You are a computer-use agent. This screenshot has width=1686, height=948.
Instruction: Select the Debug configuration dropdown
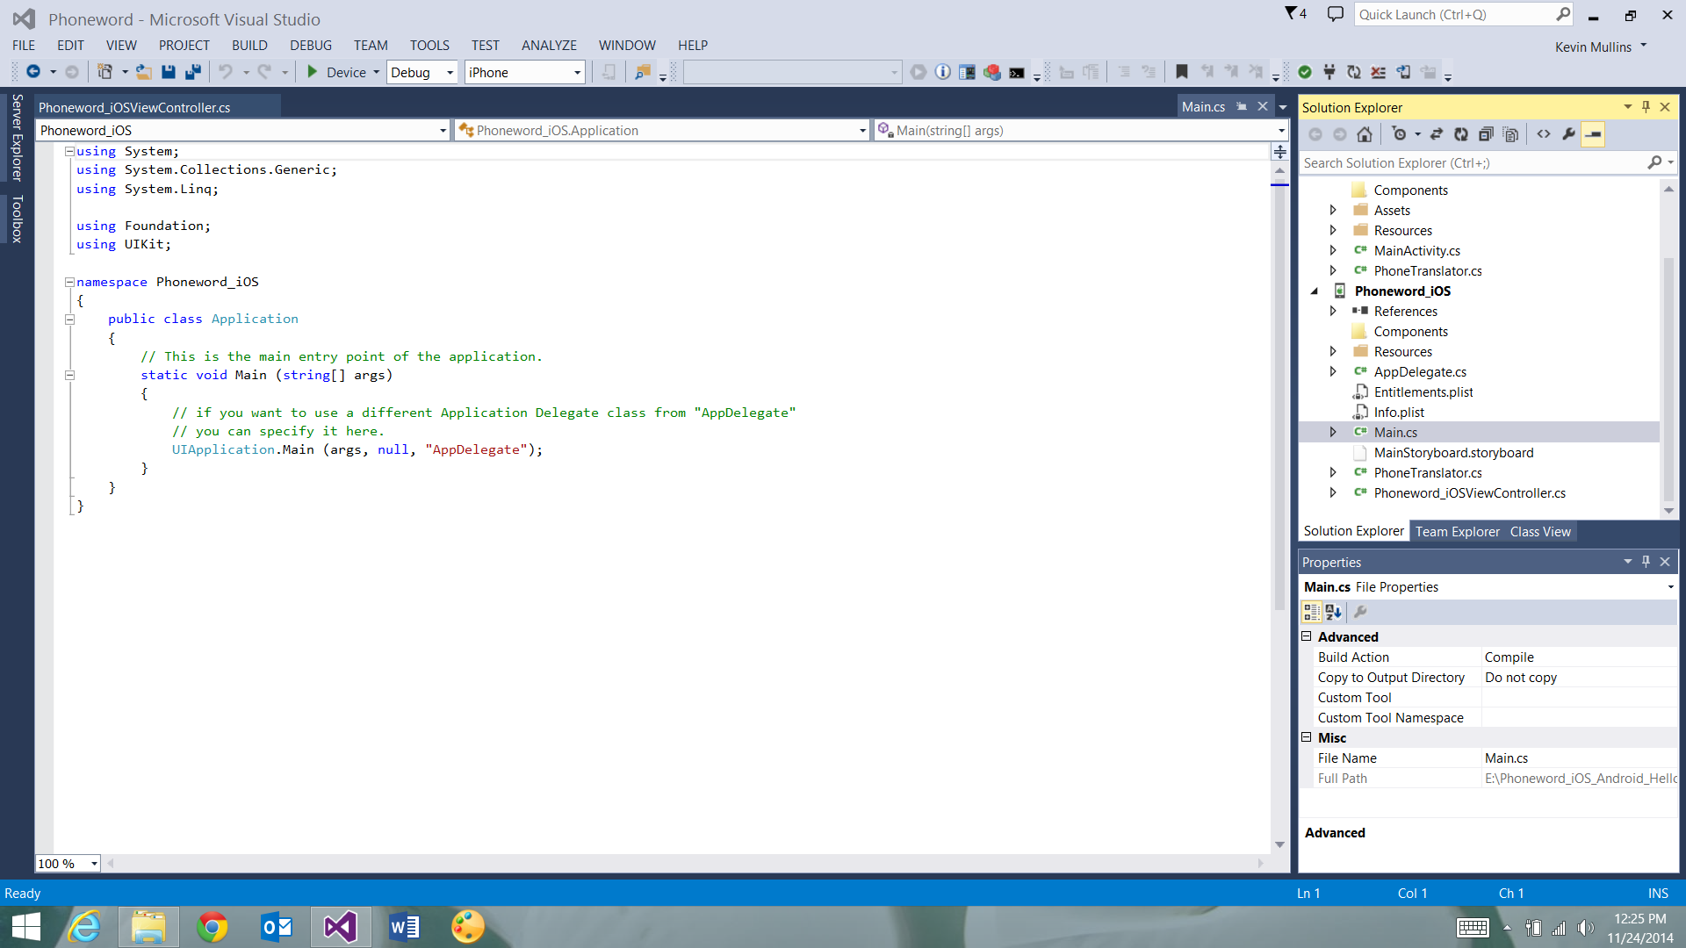(x=421, y=72)
